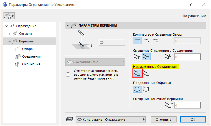The width and height of the screenshot is (211, 126).
Task: Collapse the Ограждение tree node
Action: pos(7,26)
